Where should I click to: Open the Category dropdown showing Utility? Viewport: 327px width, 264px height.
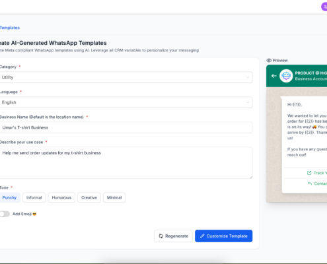tap(126, 77)
